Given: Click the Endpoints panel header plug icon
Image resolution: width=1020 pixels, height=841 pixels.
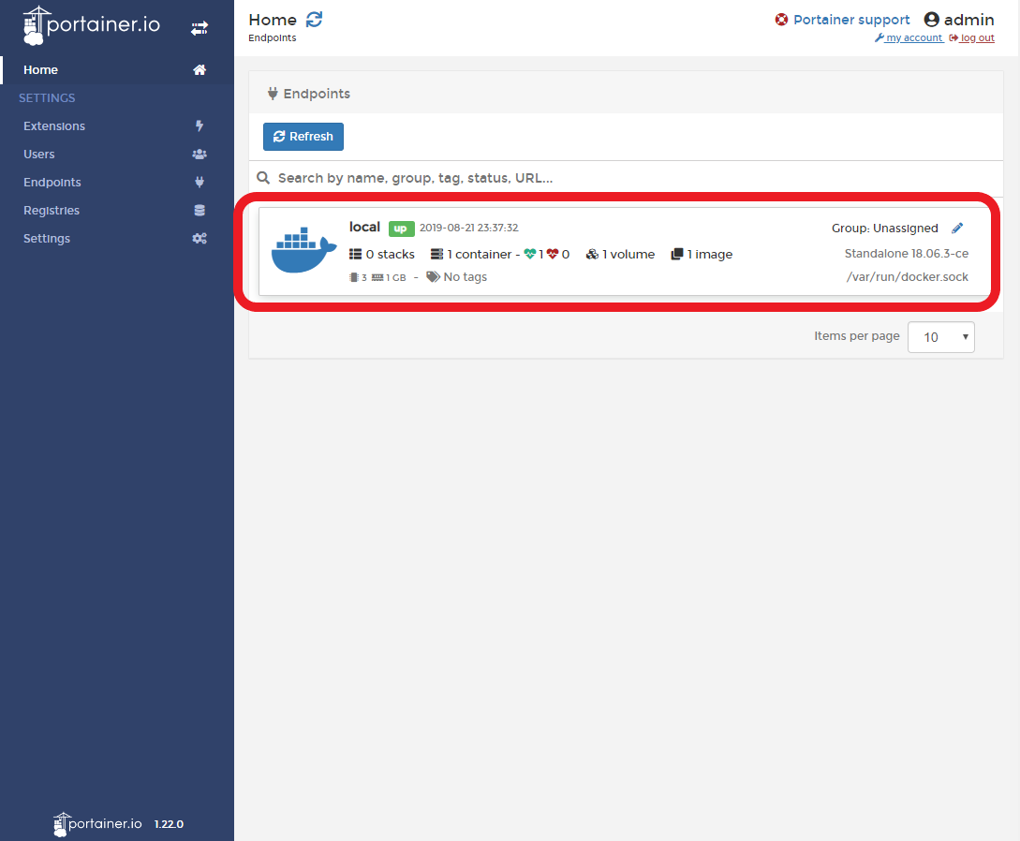Looking at the screenshot, I should click(273, 94).
